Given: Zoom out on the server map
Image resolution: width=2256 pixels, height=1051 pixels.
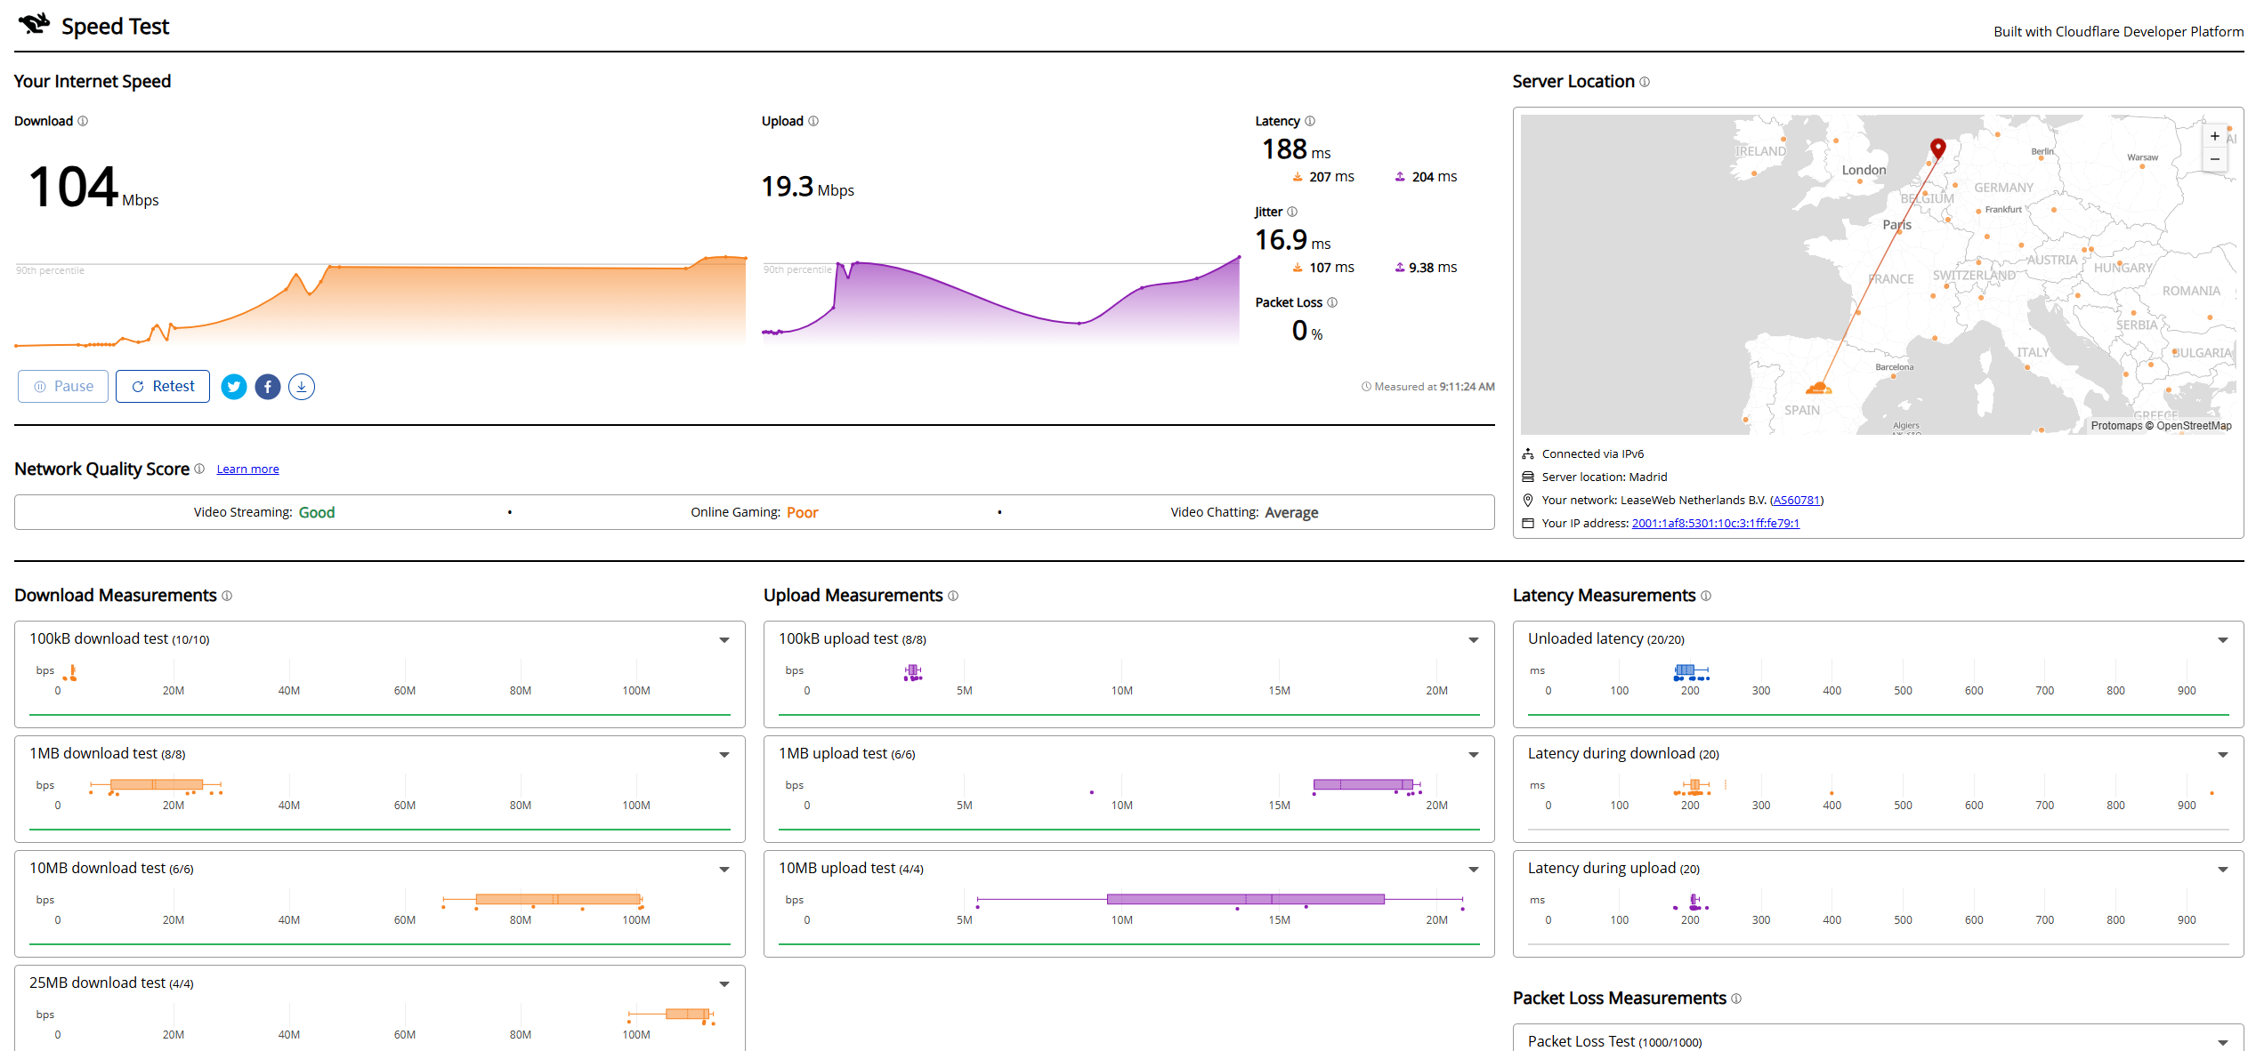Looking at the screenshot, I should click(2215, 159).
